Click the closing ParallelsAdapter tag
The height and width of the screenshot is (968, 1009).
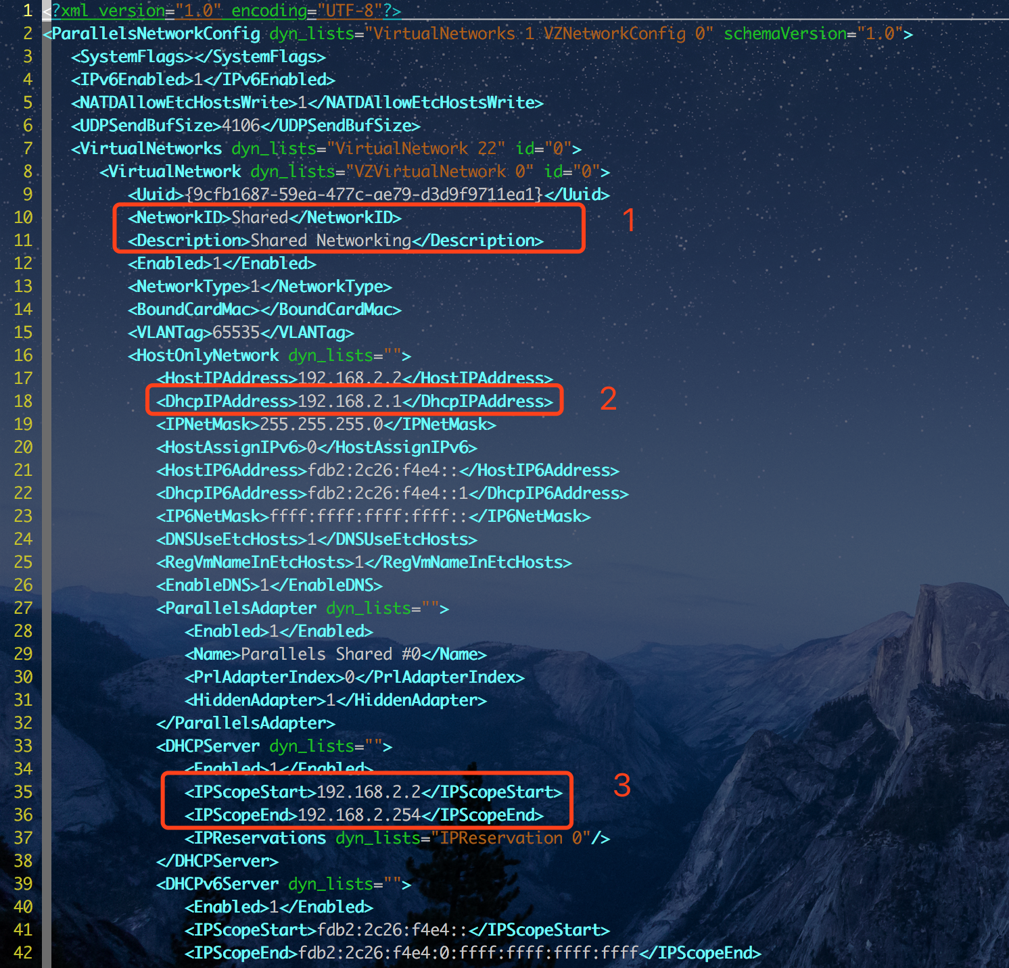[x=246, y=723]
